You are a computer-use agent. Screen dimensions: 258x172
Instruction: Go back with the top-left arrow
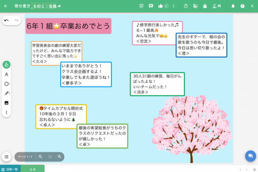pos(6,6)
